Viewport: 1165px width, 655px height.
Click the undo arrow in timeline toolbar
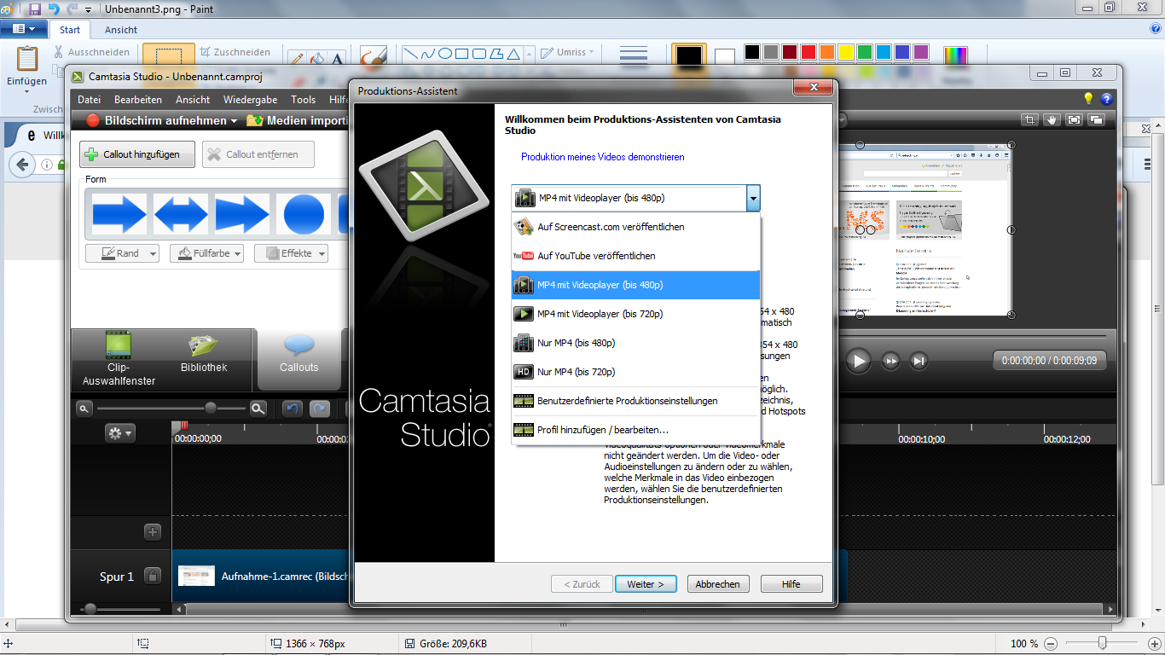293,409
